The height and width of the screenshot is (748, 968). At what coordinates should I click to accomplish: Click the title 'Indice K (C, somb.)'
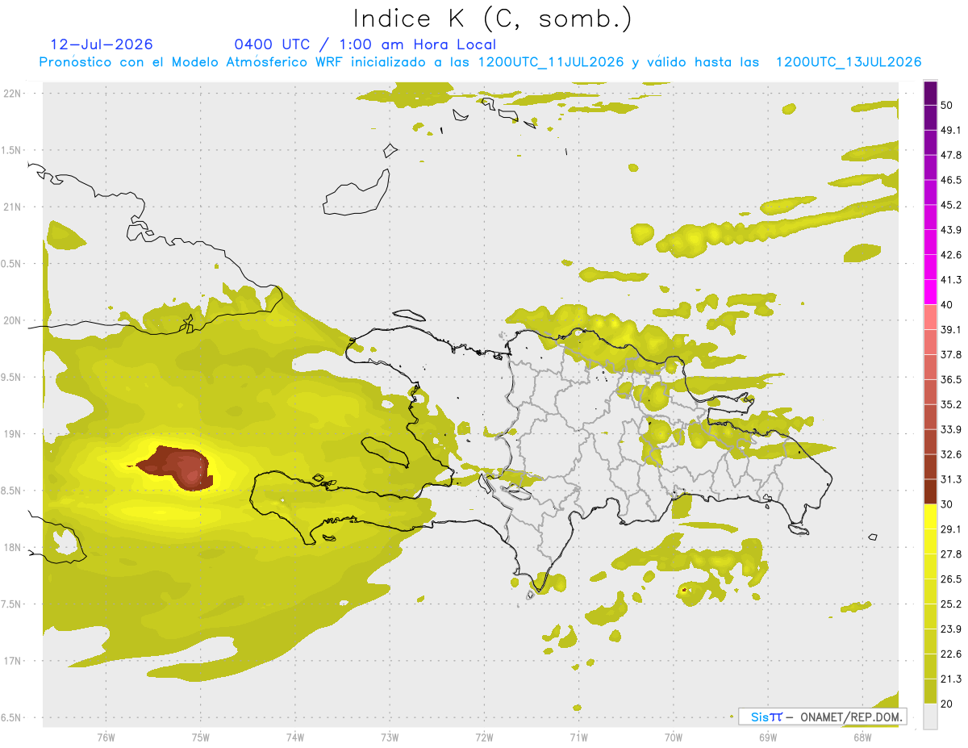[493, 19]
